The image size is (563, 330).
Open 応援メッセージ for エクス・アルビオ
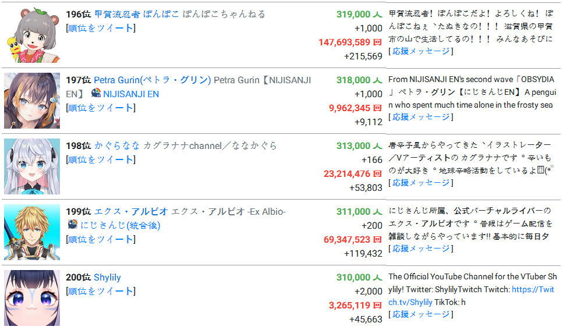[421, 249]
